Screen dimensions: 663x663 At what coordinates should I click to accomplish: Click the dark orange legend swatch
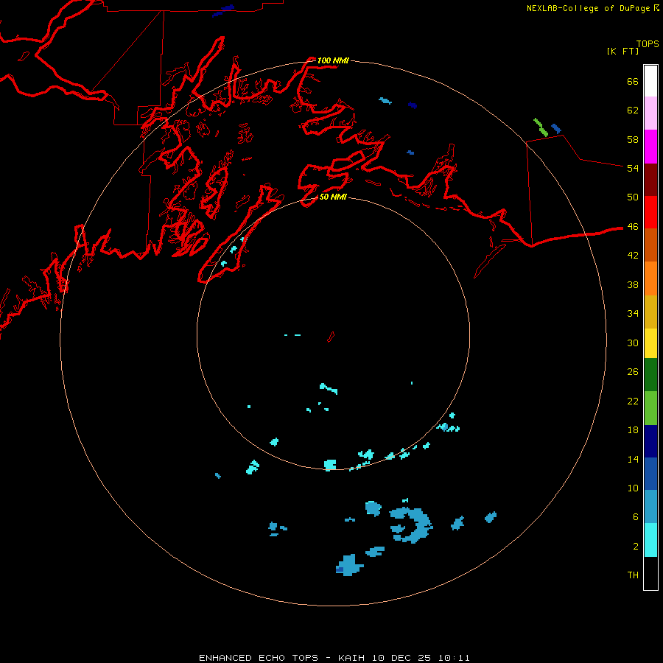650,245
